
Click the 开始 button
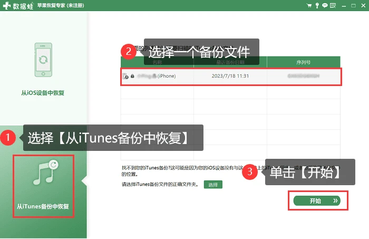[x=317, y=200]
